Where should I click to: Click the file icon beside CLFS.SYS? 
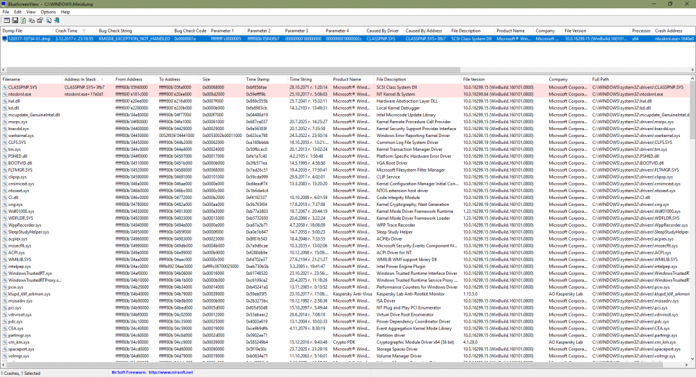pyautogui.click(x=5, y=143)
